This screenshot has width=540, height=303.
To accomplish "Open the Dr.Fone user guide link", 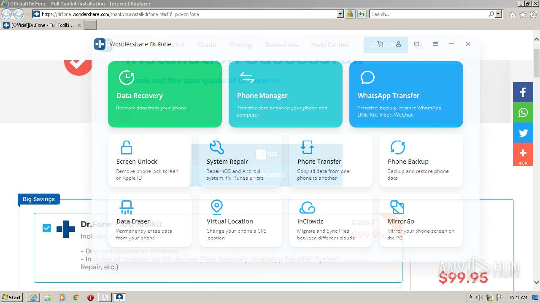I will coord(203,80).
